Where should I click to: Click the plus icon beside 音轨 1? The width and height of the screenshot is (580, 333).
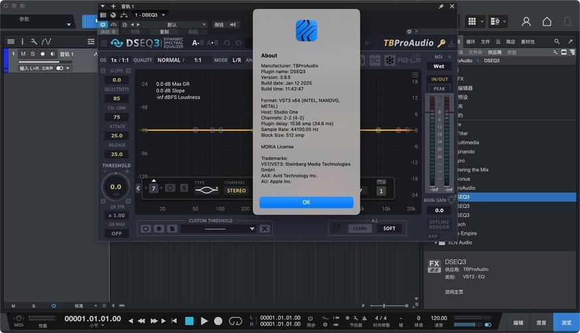coord(113,6)
